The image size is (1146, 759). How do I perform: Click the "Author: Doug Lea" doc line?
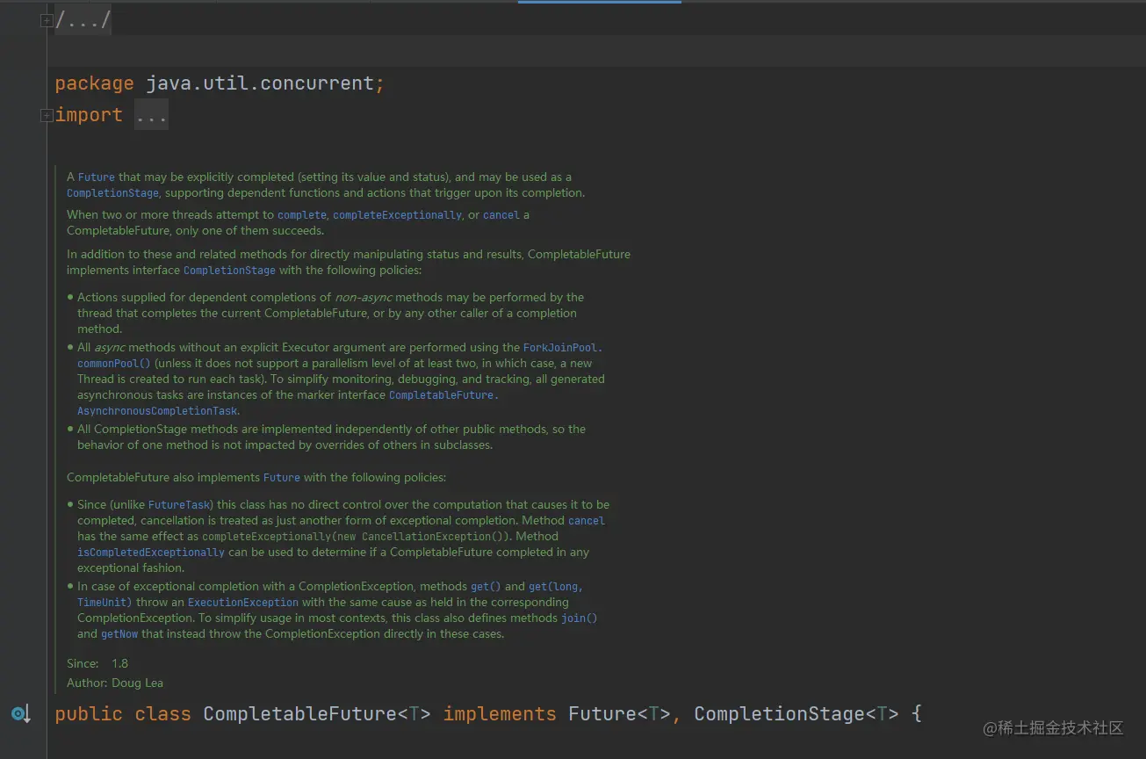(115, 683)
